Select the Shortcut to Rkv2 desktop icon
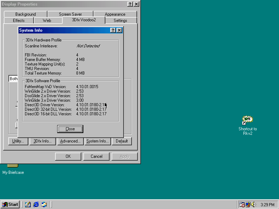Viewport: 279px width, 209px height. [248, 125]
